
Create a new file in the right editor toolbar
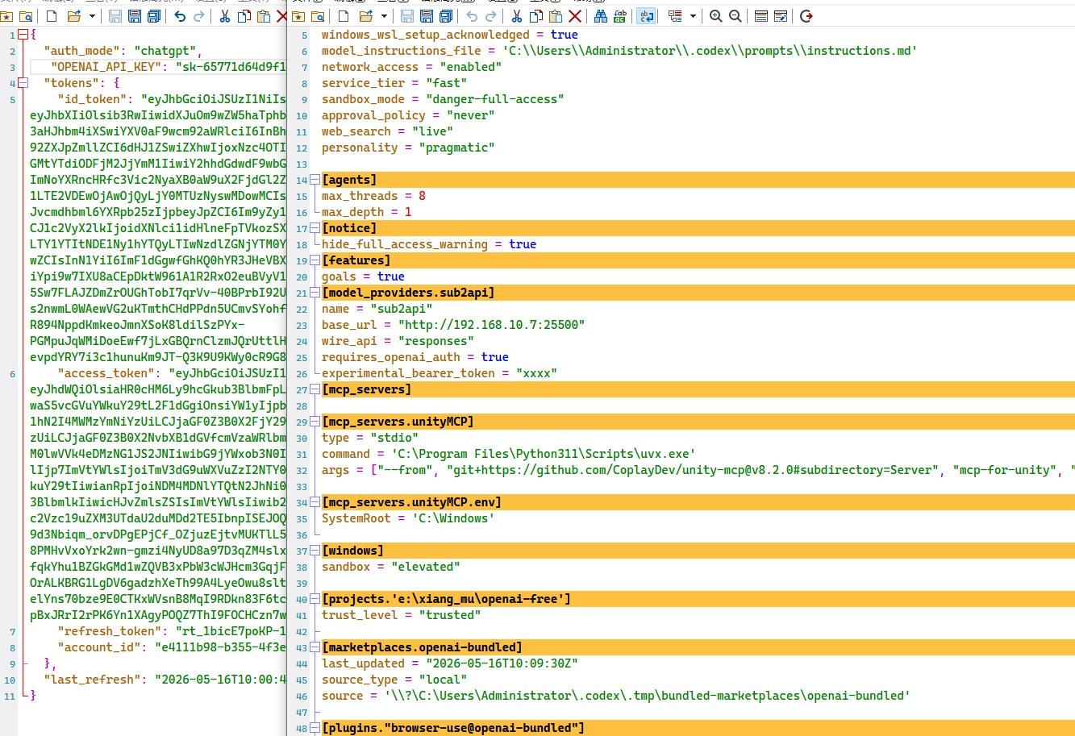tap(344, 16)
